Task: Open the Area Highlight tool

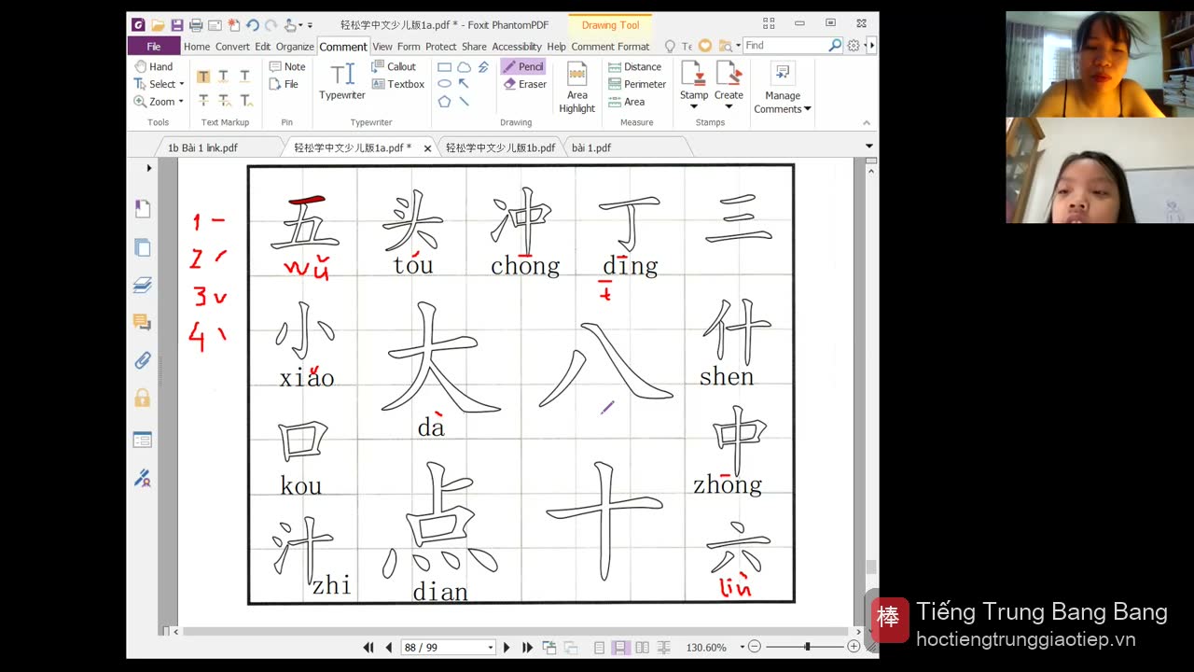Action: [577, 88]
